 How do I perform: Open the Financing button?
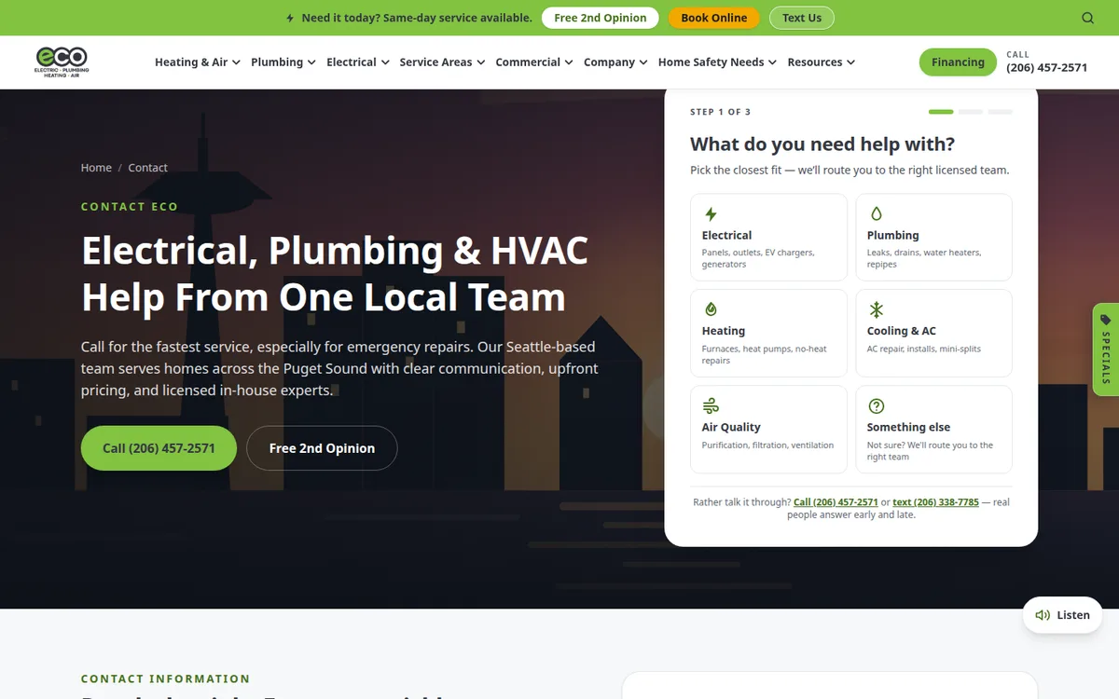pos(958,62)
